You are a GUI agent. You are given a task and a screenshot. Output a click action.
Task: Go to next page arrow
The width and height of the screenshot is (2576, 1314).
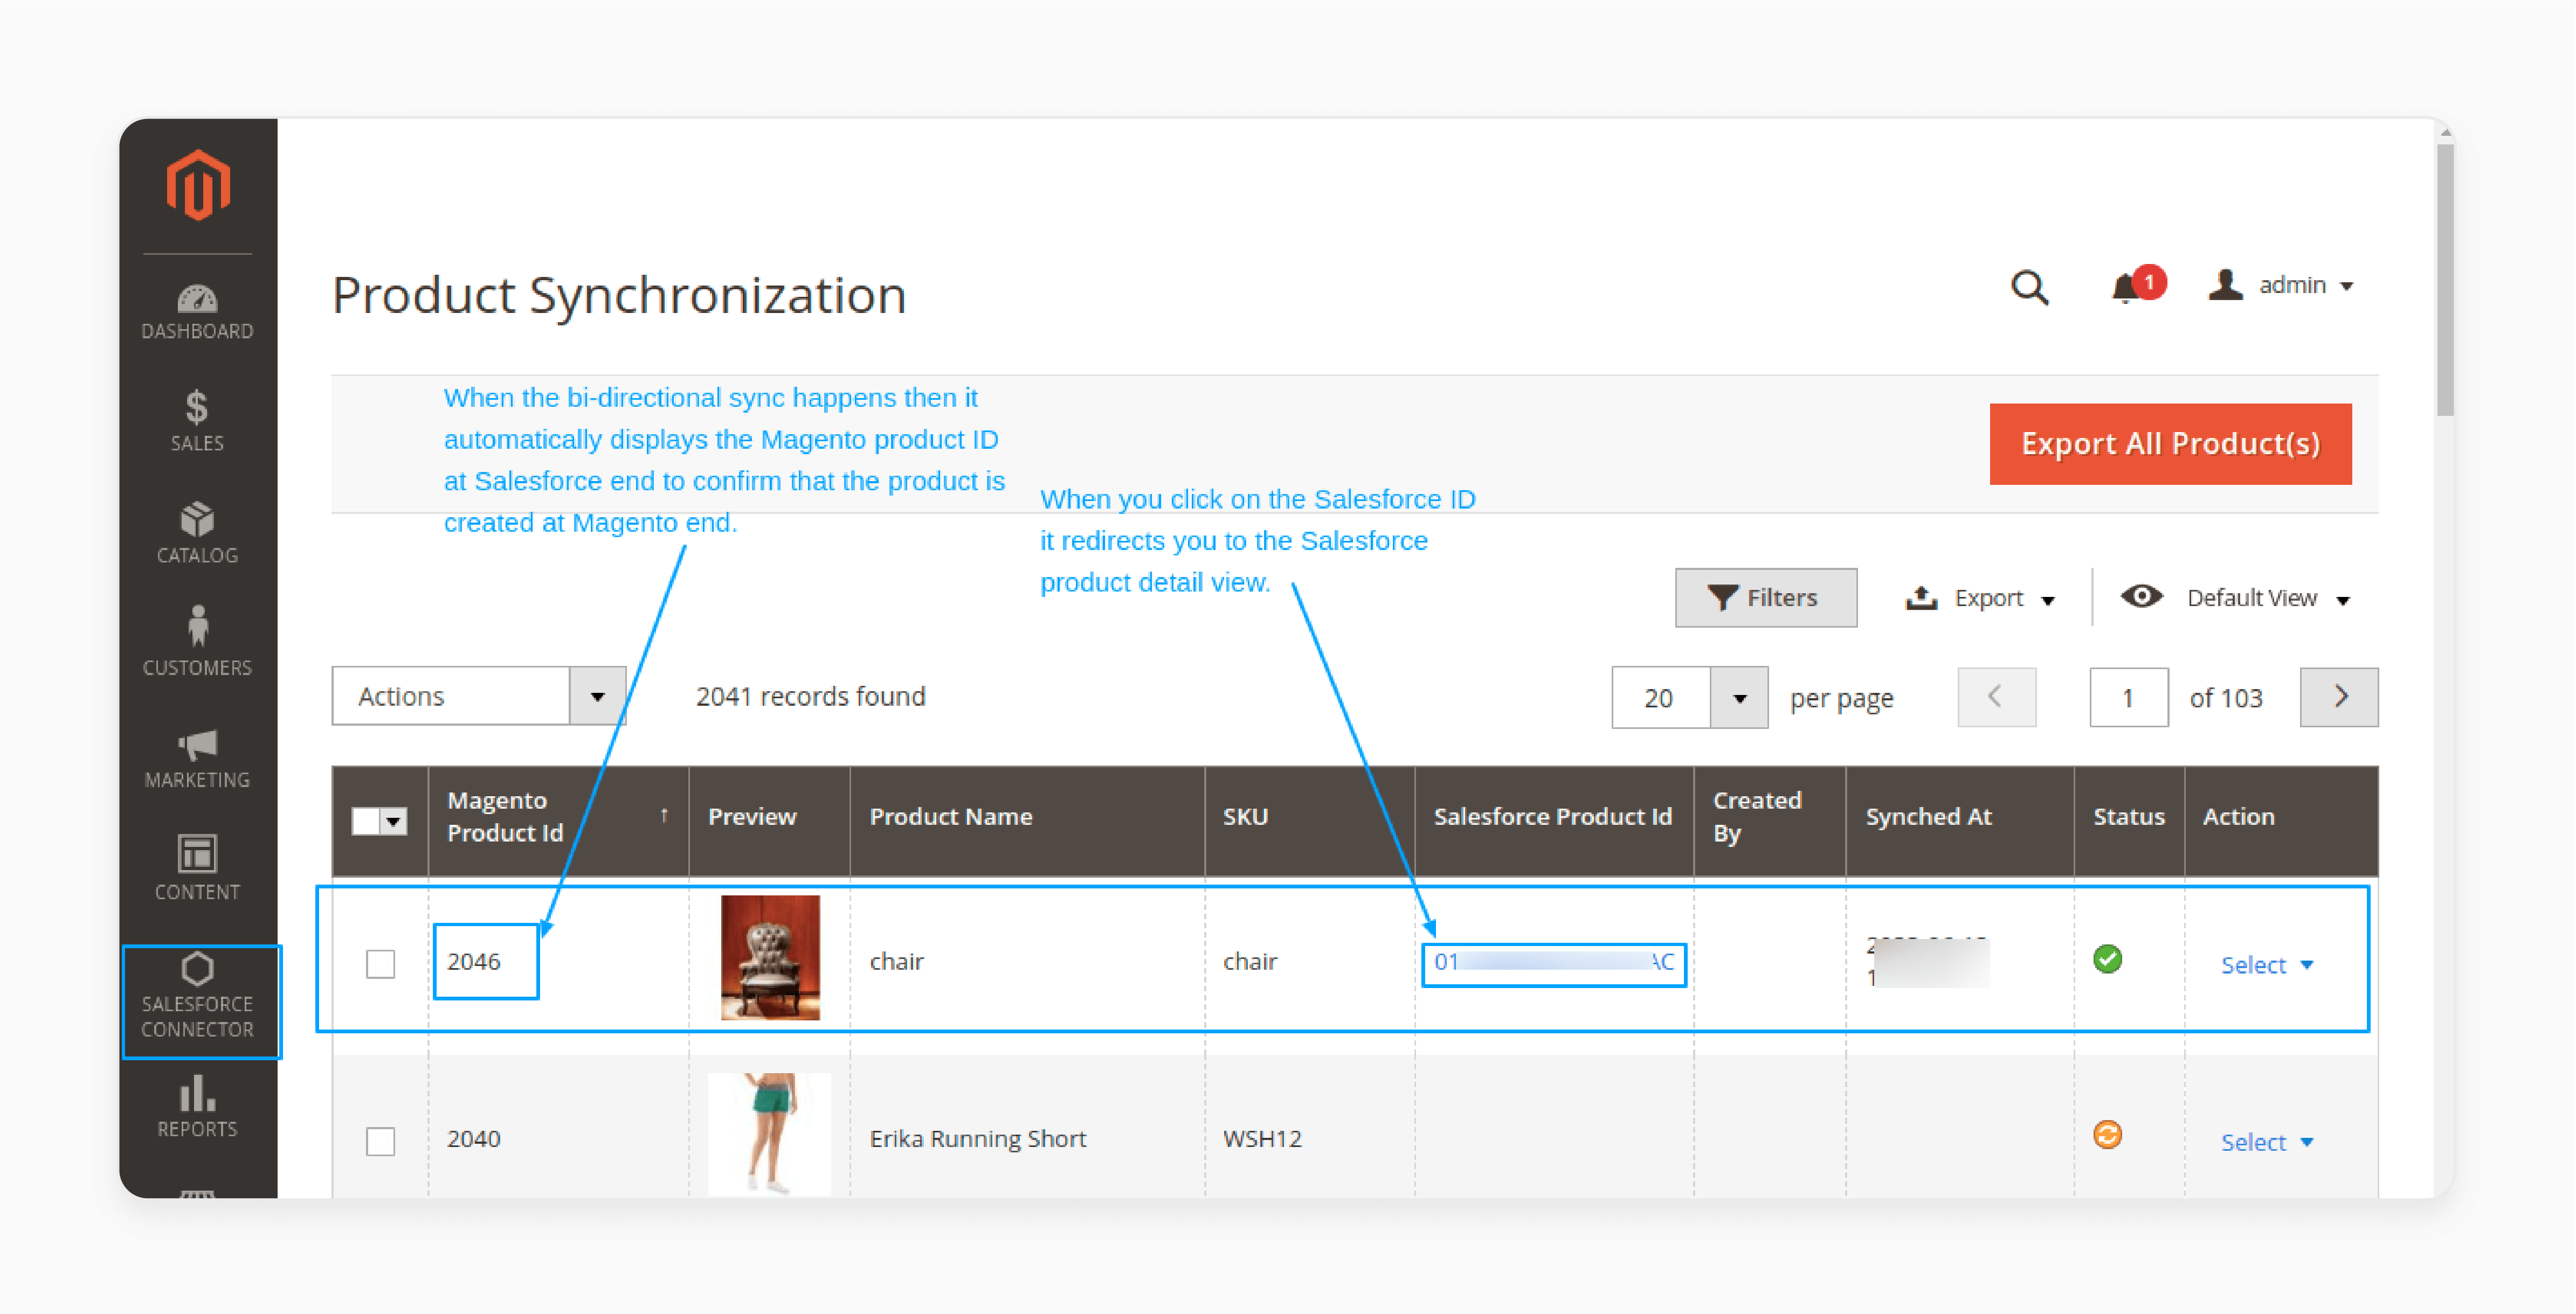point(2339,698)
